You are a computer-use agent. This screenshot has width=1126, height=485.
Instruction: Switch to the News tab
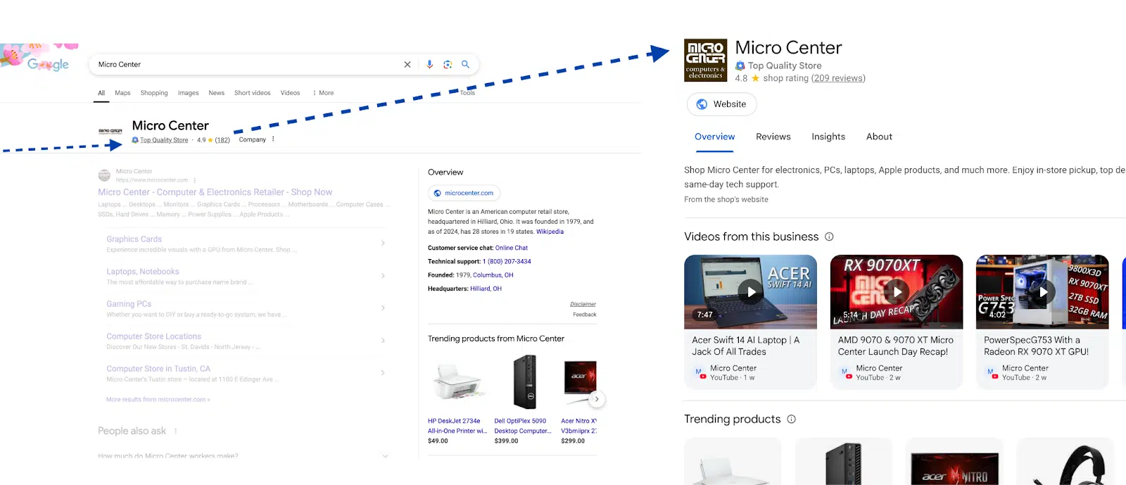pos(216,93)
